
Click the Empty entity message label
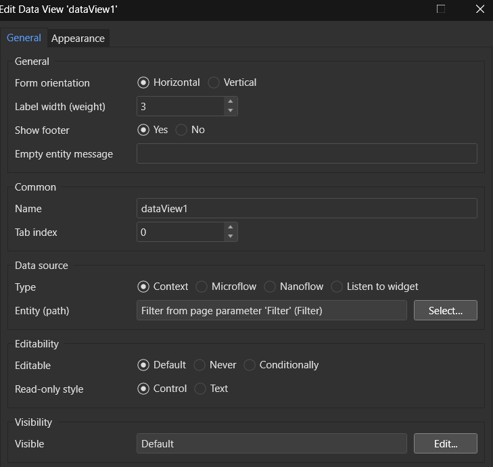point(64,154)
